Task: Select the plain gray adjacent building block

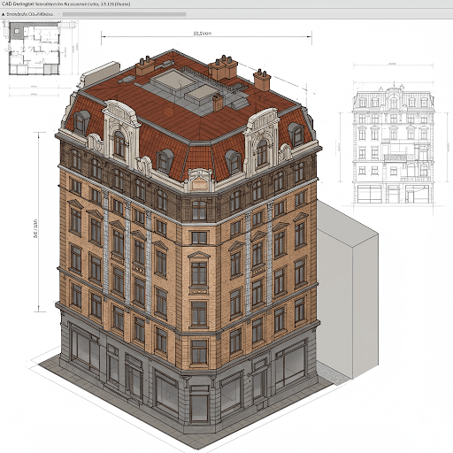Action: tap(348, 290)
